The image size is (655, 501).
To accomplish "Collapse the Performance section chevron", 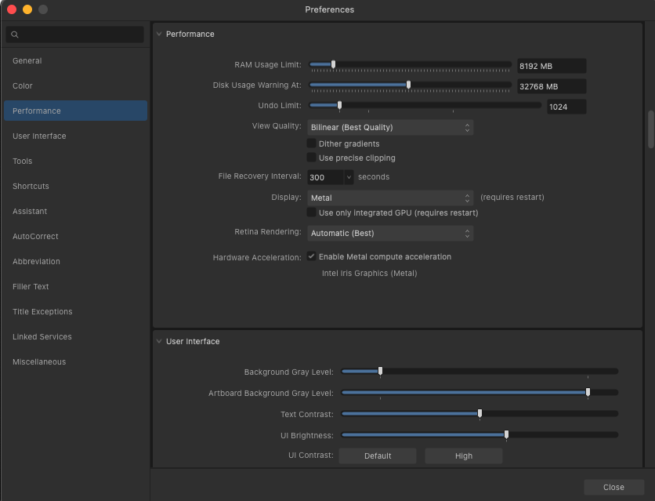I will coord(159,34).
